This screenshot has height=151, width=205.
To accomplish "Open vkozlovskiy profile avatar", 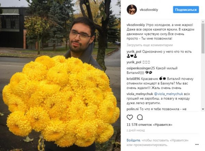I will (132, 10).
